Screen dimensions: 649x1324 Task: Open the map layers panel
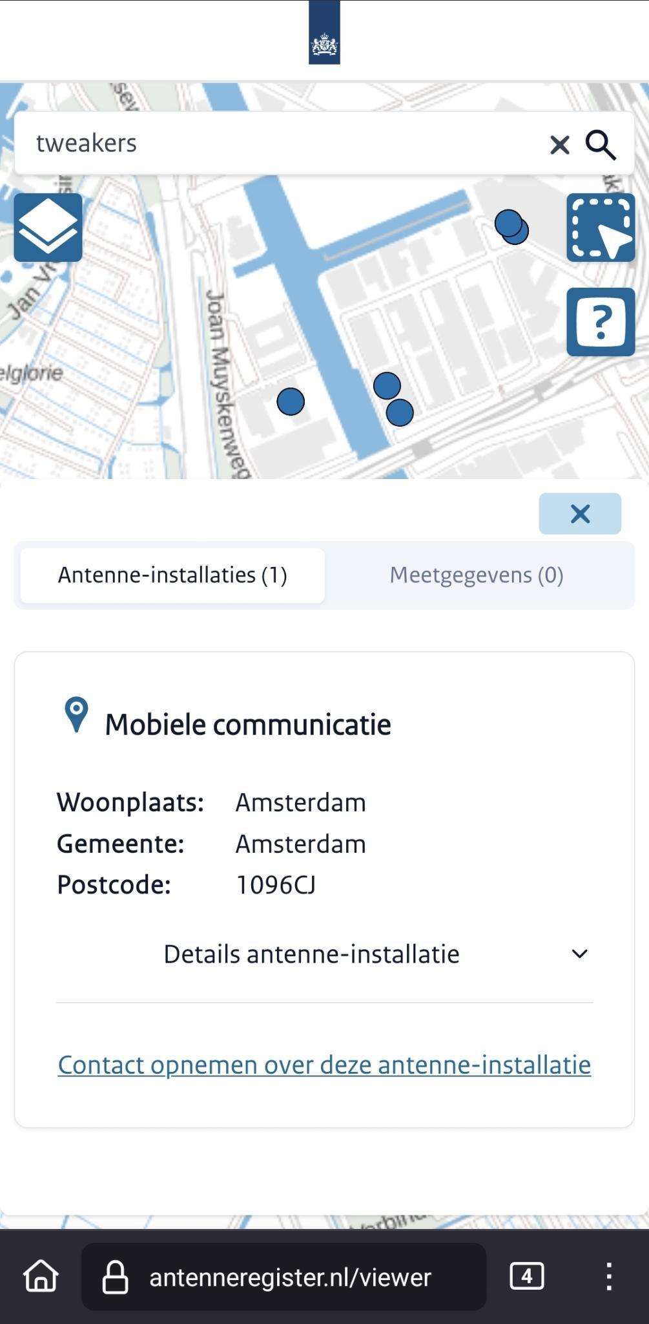(48, 228)
